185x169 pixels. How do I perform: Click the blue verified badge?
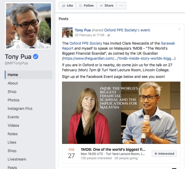(x=36, y=56)
